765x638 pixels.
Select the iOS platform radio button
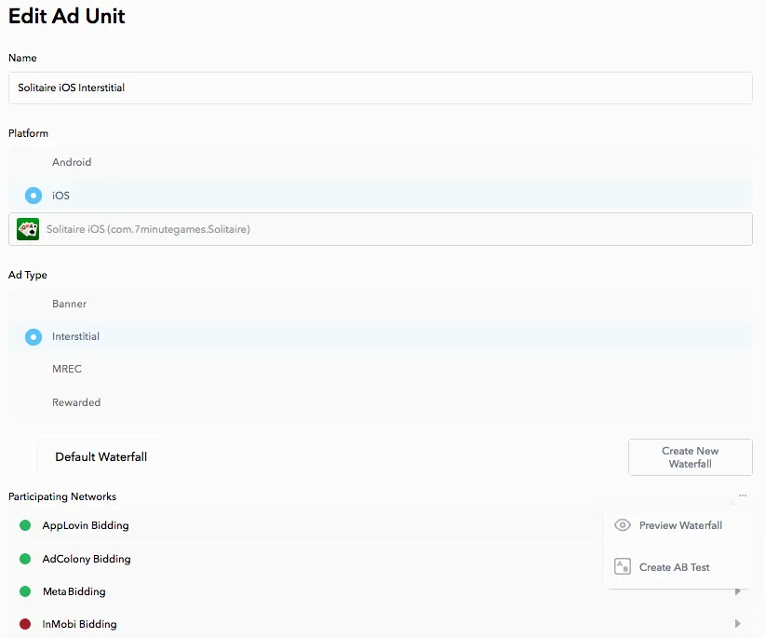[34, 196]
